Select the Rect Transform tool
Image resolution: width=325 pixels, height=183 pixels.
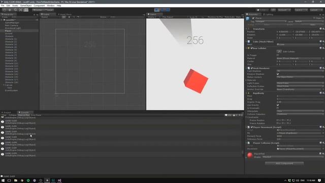pos(26,10)
